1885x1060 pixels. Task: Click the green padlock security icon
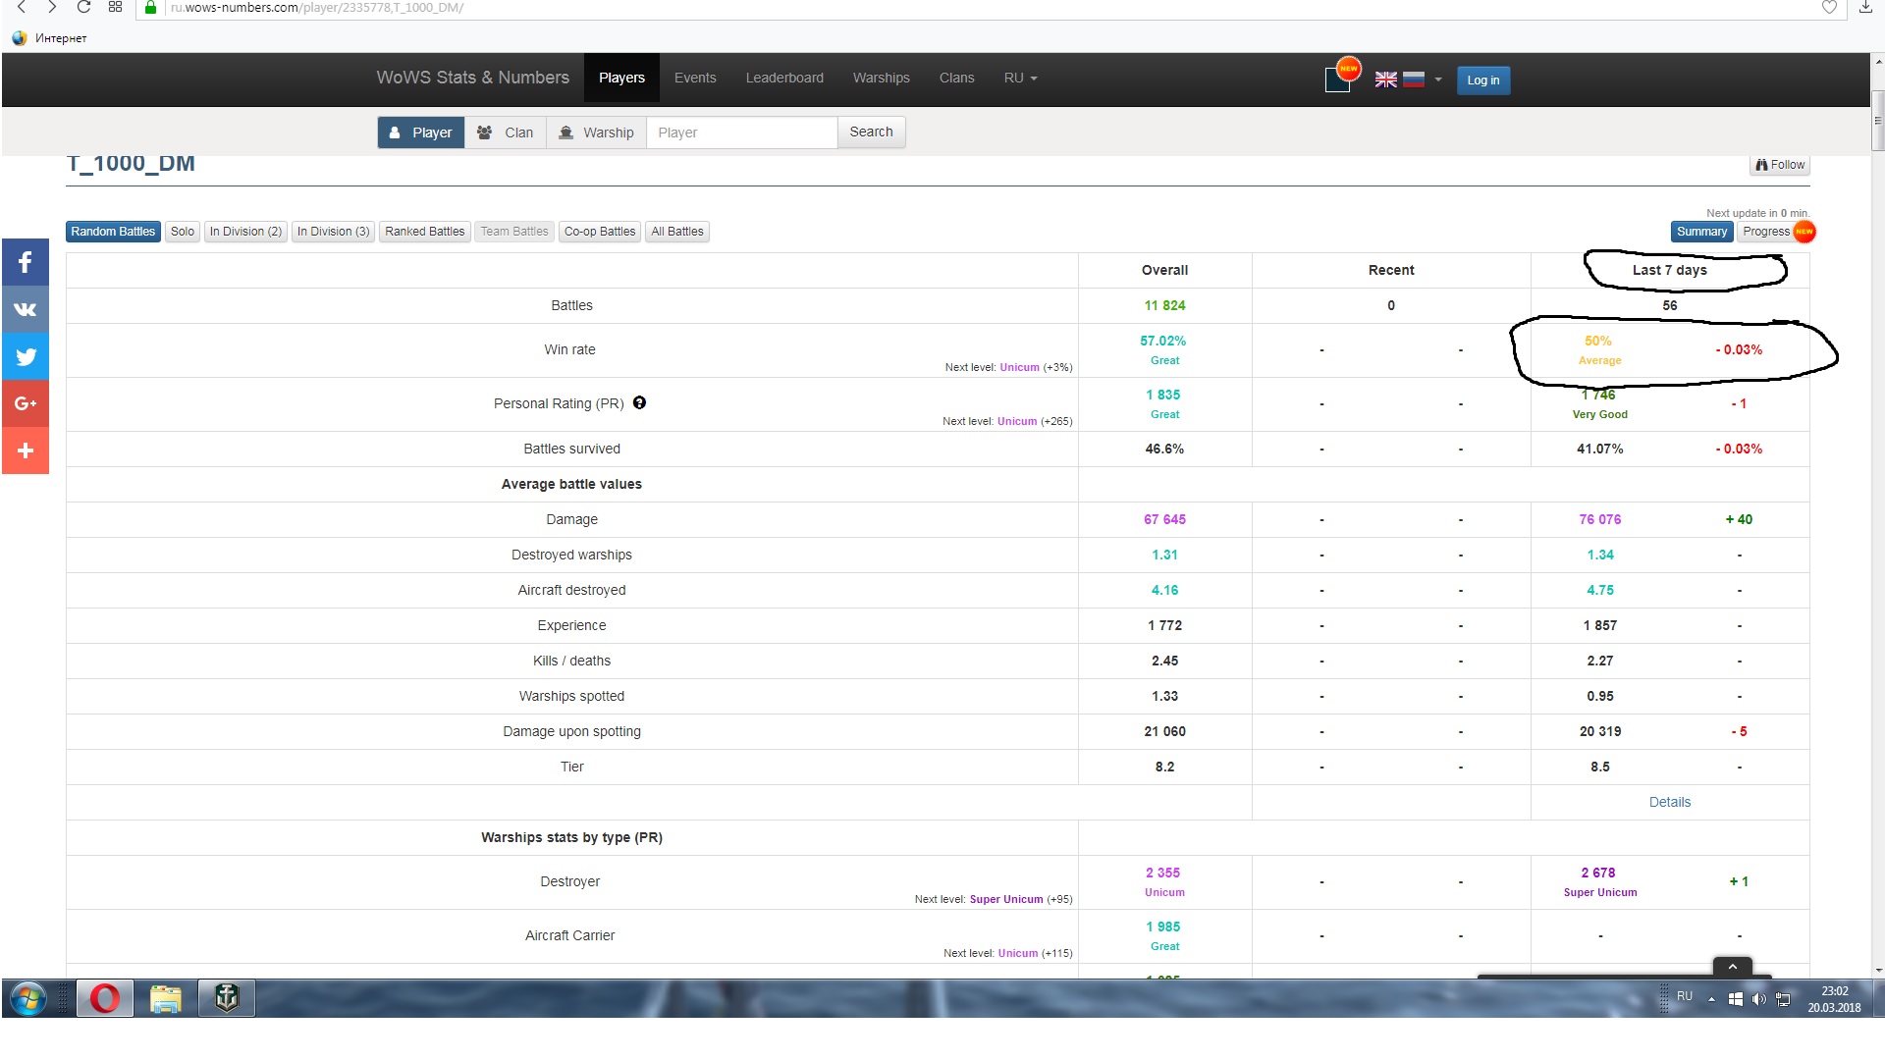point(150,7)
